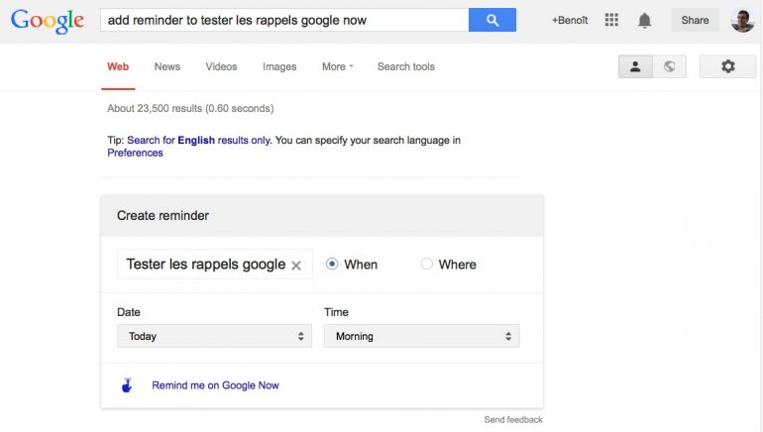Switch to the Images tab
The image size is (763, 432).
coord(279,66)
